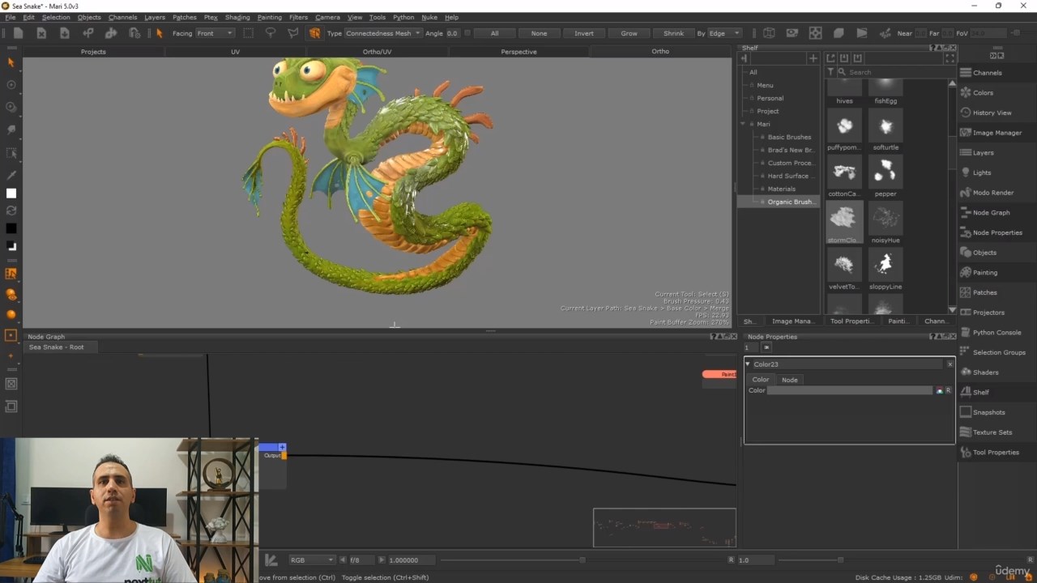Viewport: 1037px width, 583px height.
Task: Click the Invert selection button
Action: click(x=584, y=33)
